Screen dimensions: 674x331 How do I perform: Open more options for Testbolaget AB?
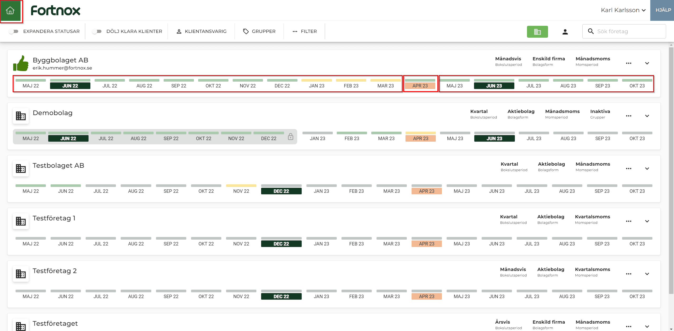(x=629, y=169)
